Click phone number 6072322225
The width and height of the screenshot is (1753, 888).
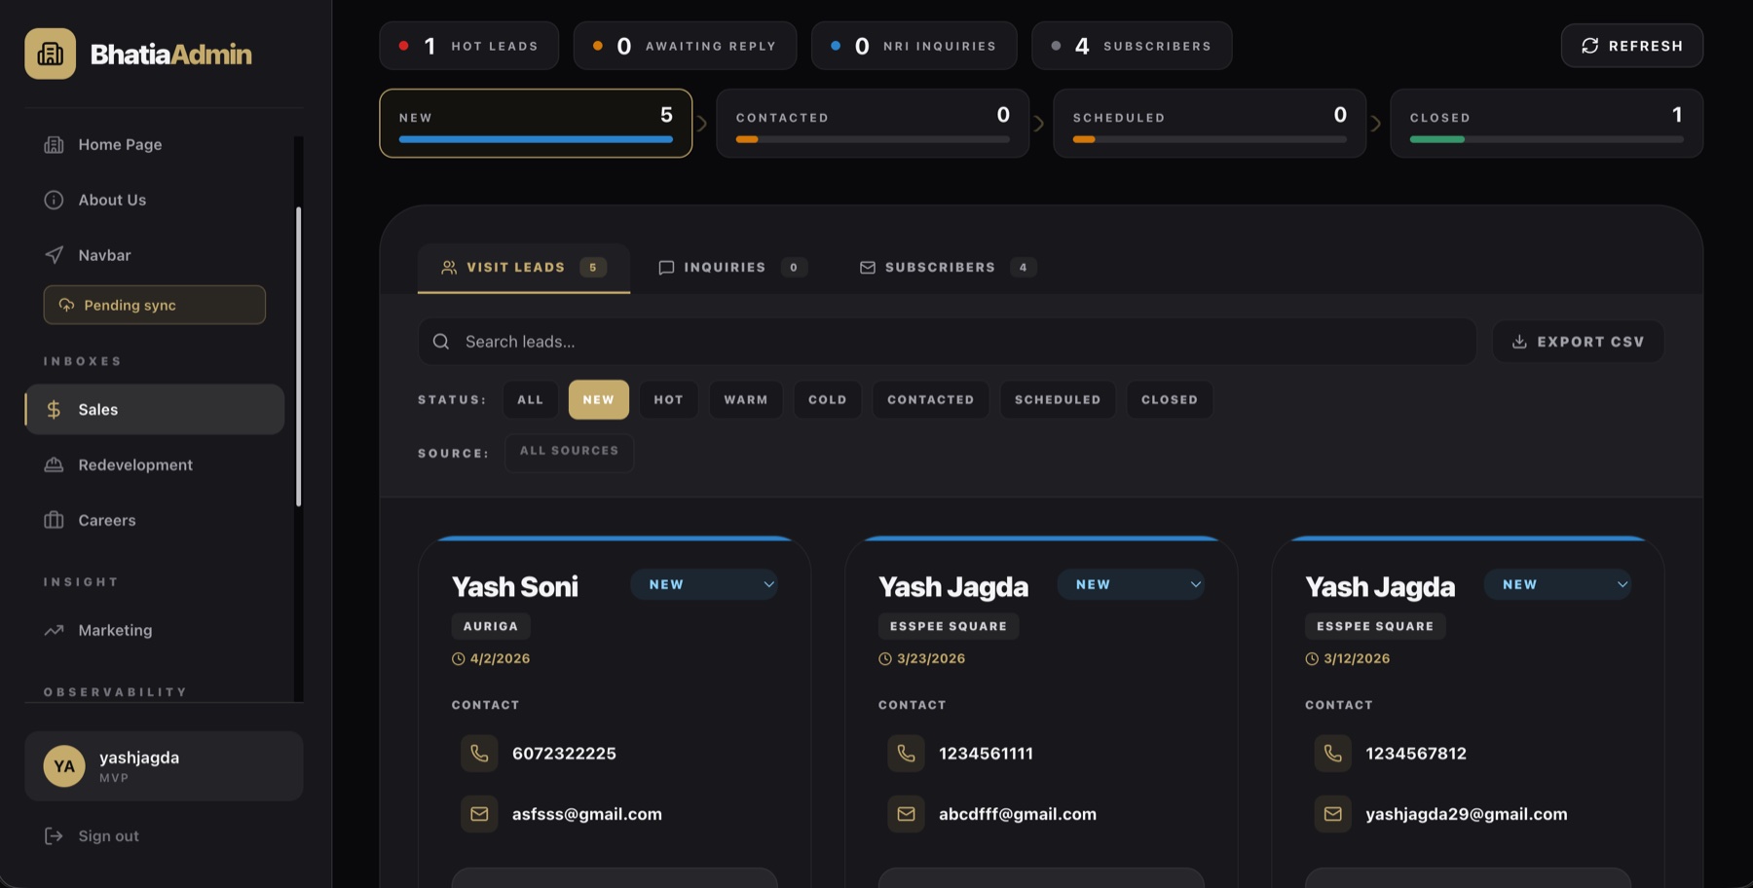click(564, 753)
